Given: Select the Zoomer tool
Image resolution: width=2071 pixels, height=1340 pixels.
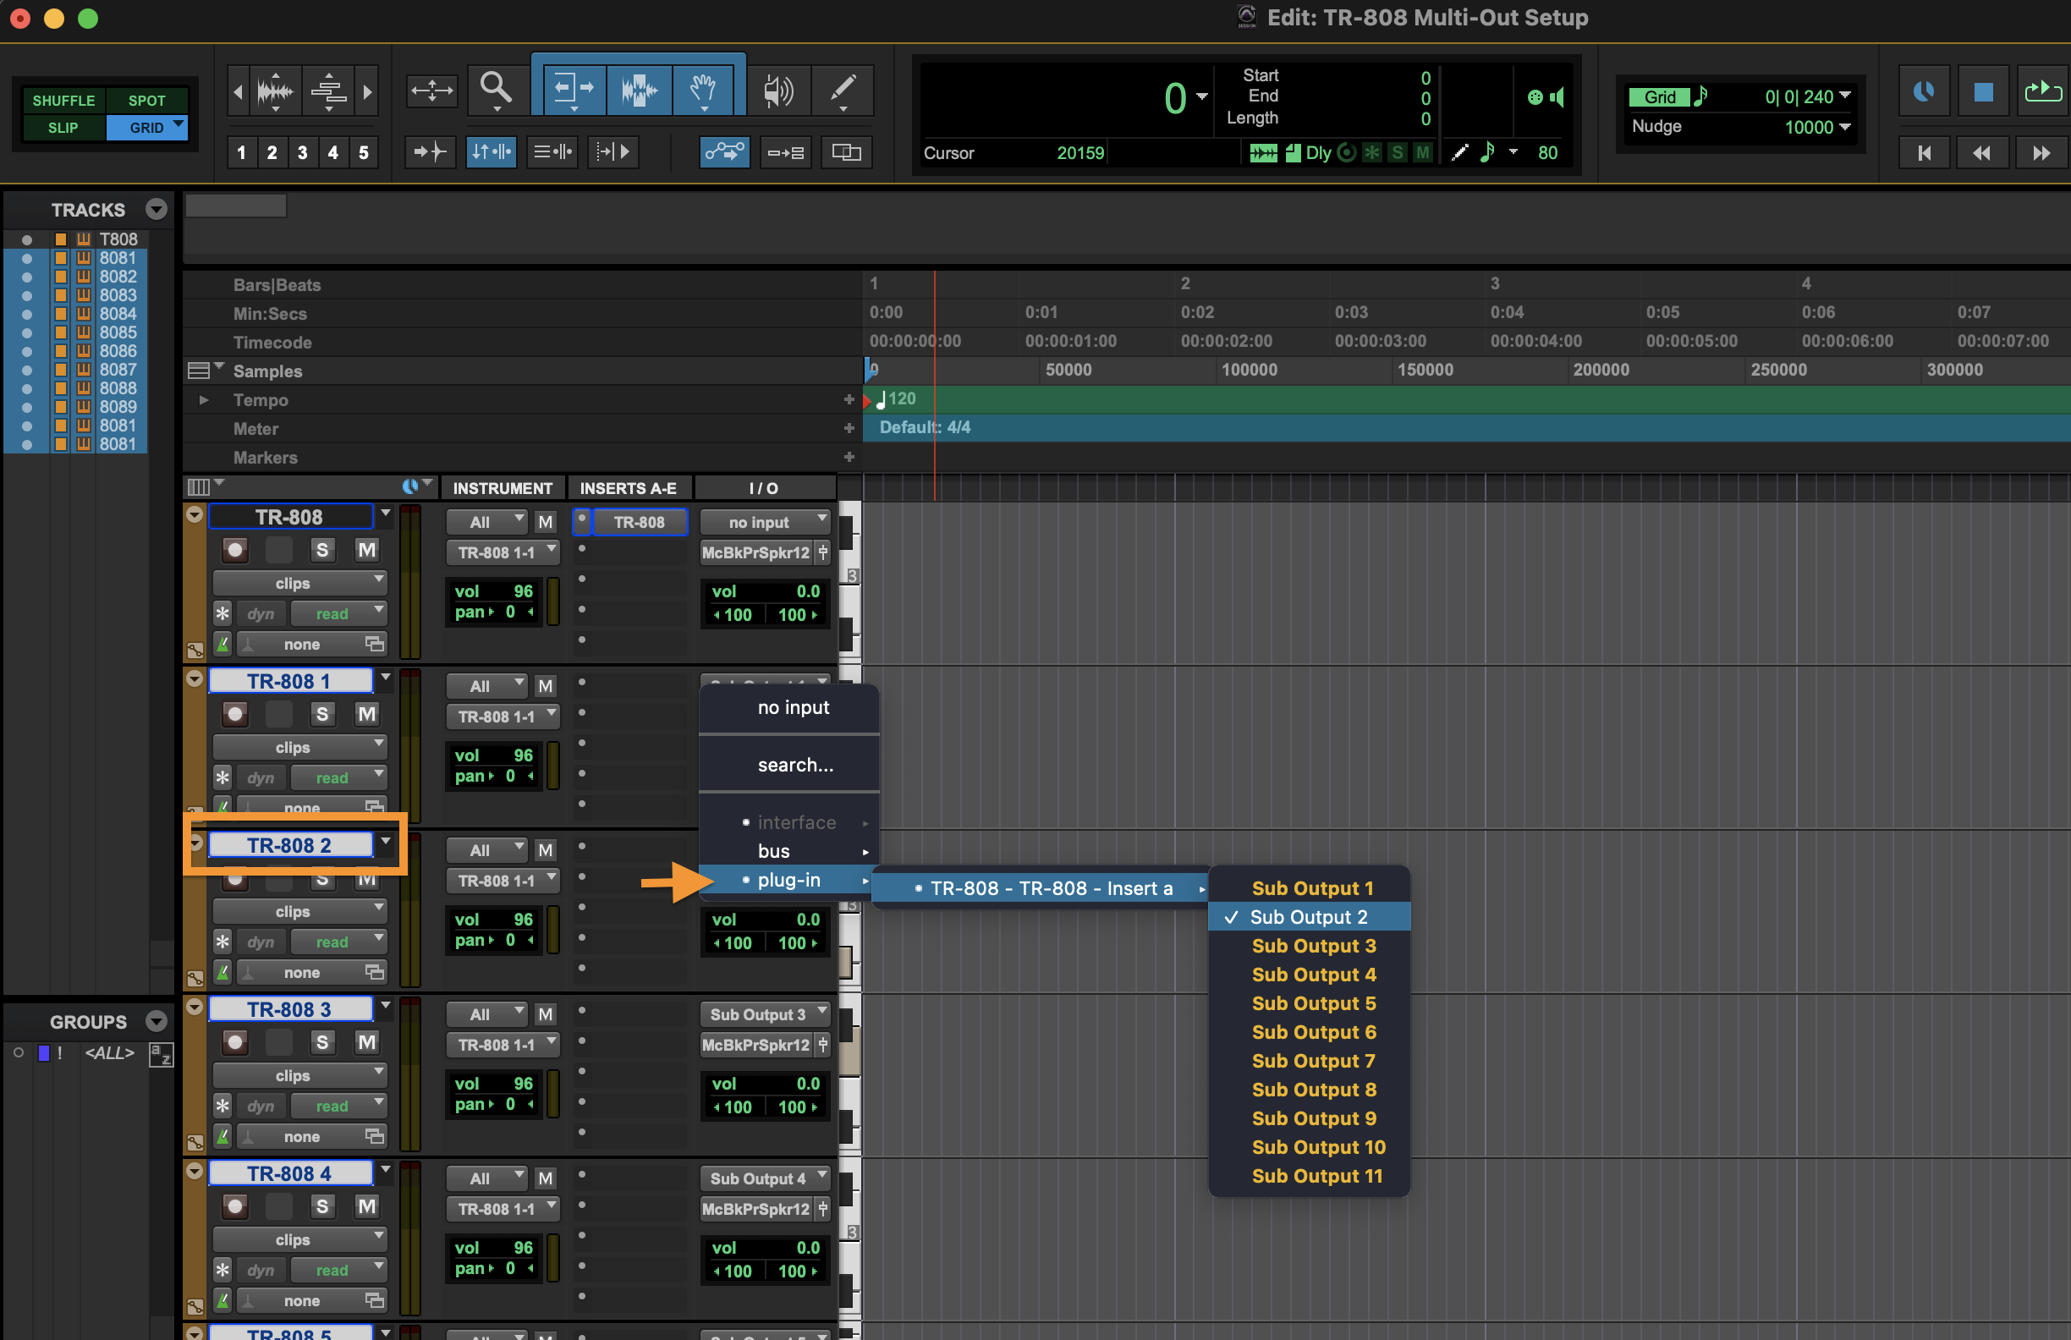Looking at the screenshot, I should (x=497, y=90).
